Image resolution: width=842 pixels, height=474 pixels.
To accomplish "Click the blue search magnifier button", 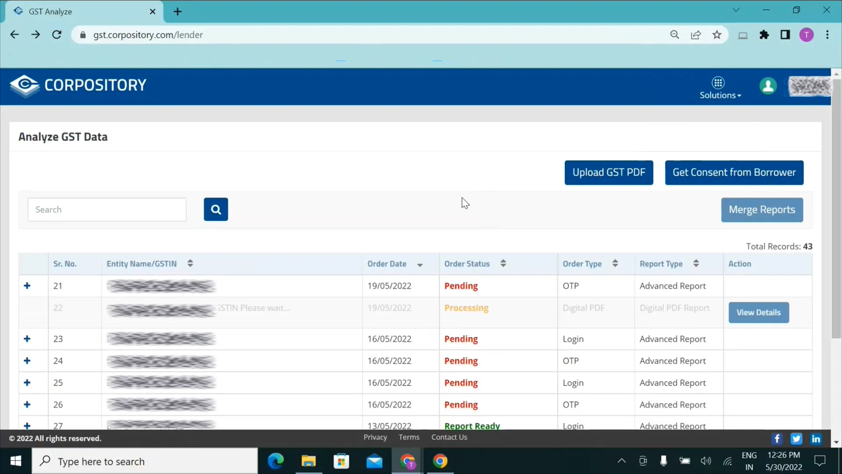I will [x=216, y=209].
